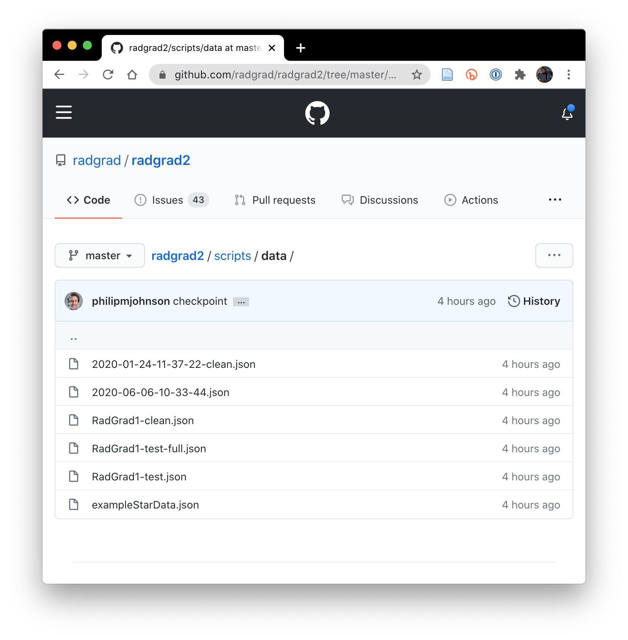This screenshot has width=628, height=640.
Task: Open the Chrome profile avatar
Action: tap(544, 74)
